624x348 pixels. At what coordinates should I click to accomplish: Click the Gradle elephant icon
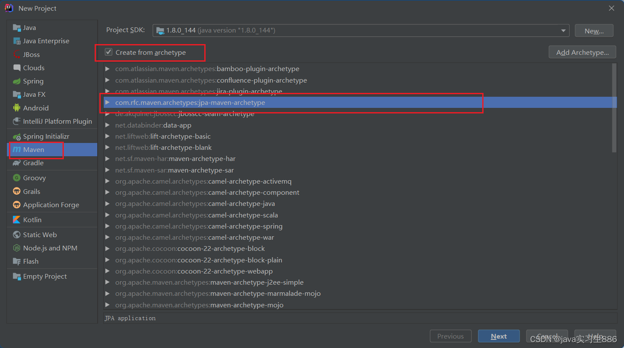coord(17,163)
